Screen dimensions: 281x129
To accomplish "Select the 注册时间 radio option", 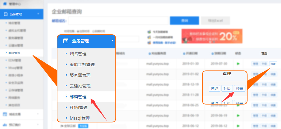I will point(78,31).
